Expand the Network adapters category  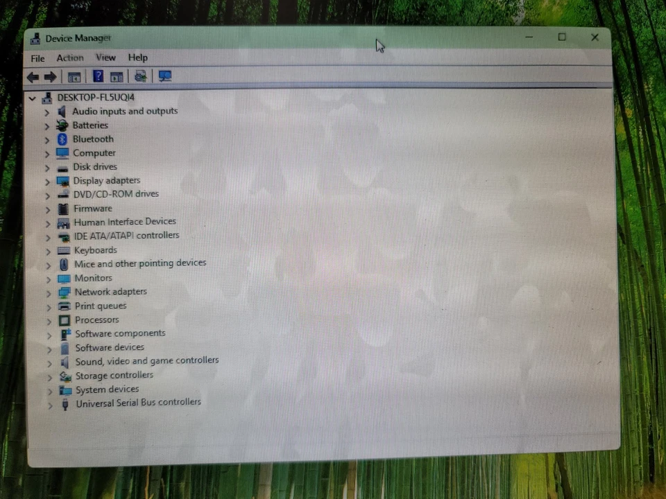(x=47, y=292)
